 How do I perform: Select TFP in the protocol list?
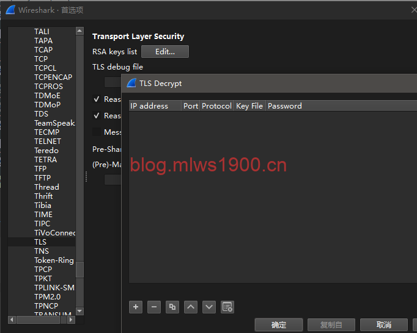pyautogui.click(x=40, y=169)
